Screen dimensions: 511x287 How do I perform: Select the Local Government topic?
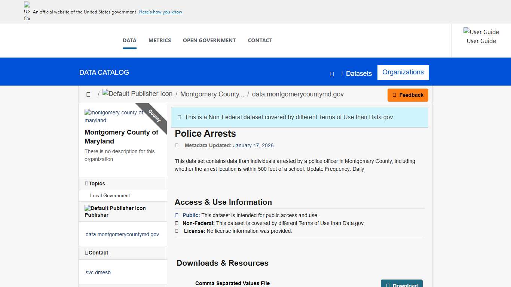click(110, 195)
